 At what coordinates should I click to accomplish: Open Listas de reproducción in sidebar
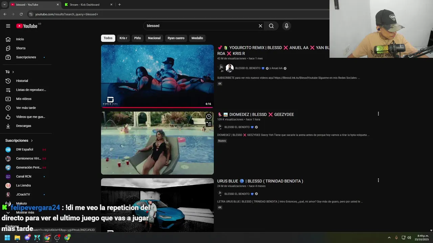[x=28, y=90]
